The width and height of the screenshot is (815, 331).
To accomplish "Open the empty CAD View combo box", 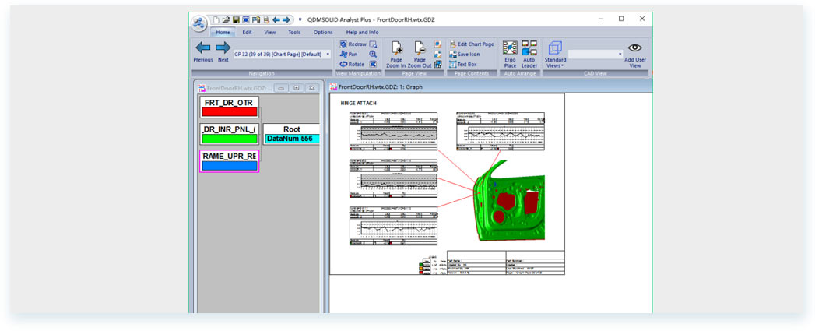I will click(595, 54).
